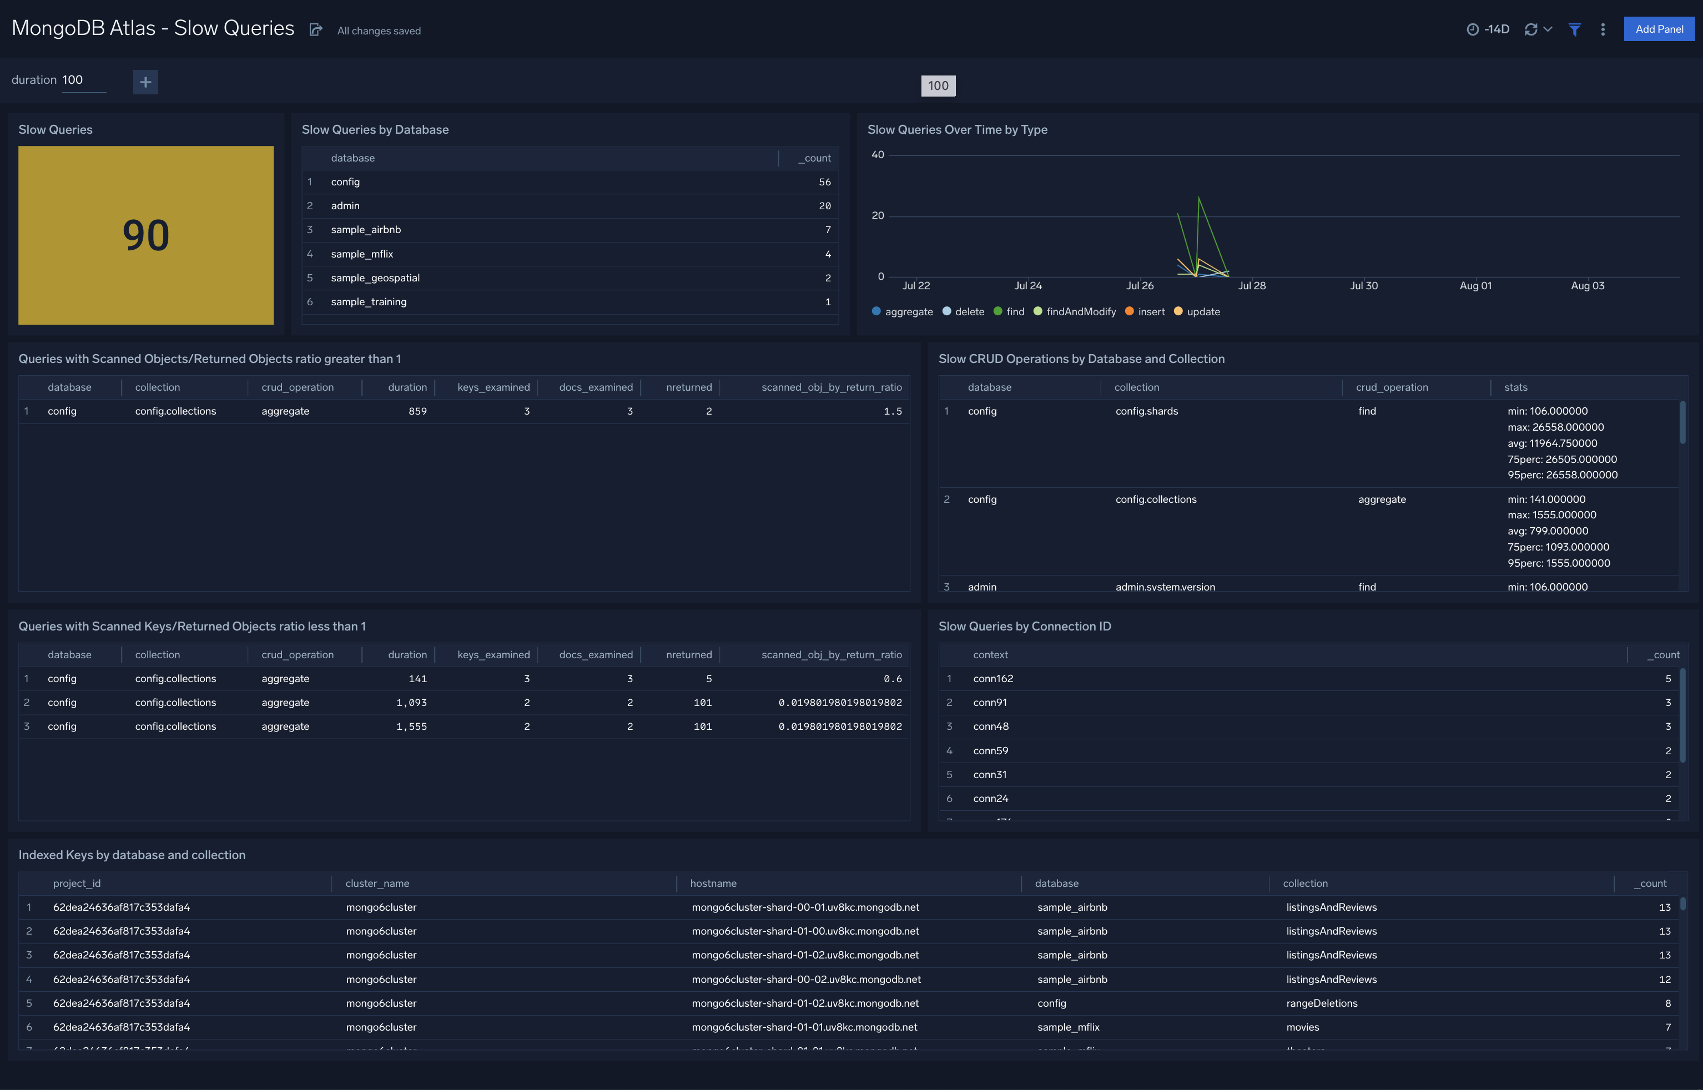Click the refresh dashboard icon
1703x1090 pixels.
coord(1531,29)
